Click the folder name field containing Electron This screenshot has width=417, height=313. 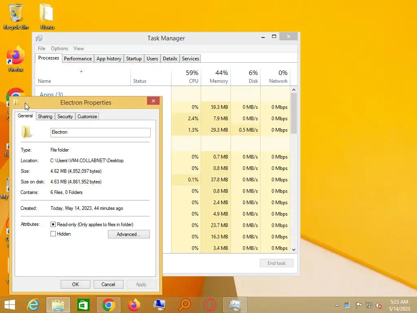(101, 132)
